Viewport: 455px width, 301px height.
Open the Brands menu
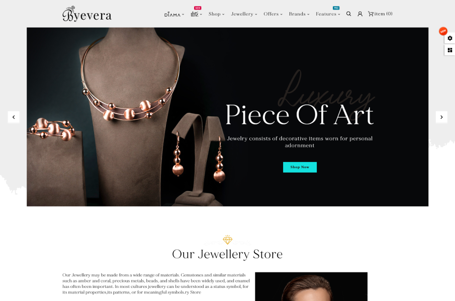pyautogui.click(x=299, y=14)
